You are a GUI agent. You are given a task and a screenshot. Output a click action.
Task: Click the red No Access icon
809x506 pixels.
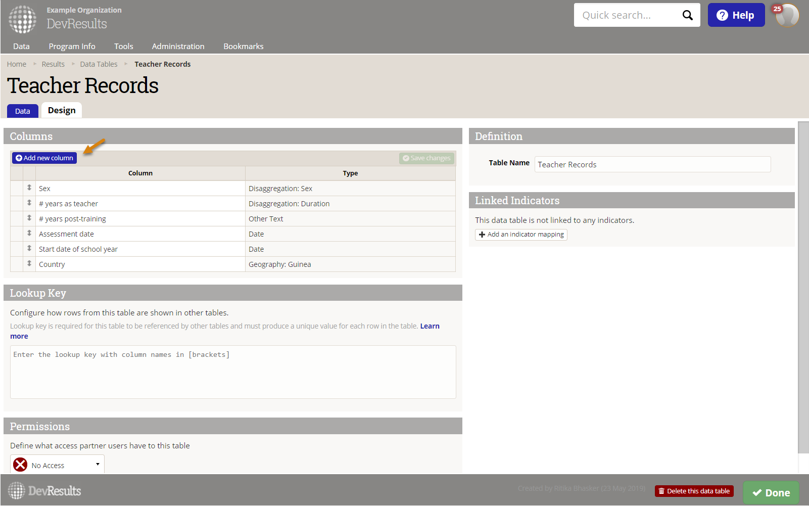click(x=20, y=465)
